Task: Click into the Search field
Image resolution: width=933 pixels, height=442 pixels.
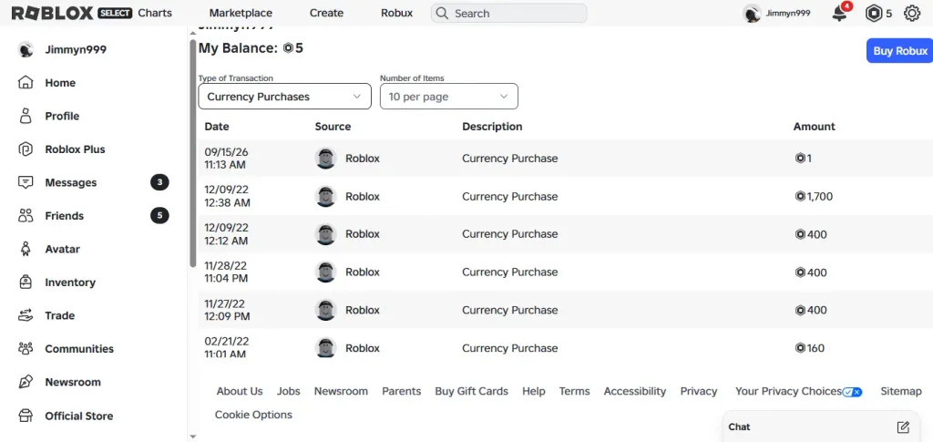Action: click(x=508, y=13)
